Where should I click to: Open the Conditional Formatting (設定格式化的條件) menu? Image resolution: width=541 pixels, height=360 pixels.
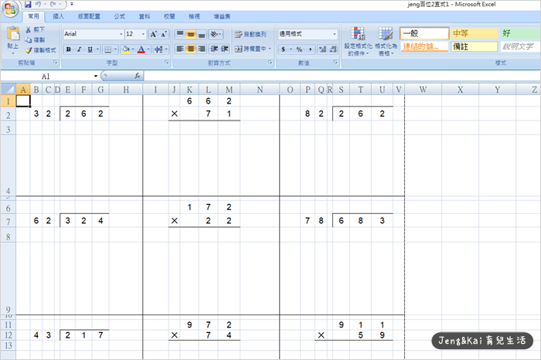(358, 42)
